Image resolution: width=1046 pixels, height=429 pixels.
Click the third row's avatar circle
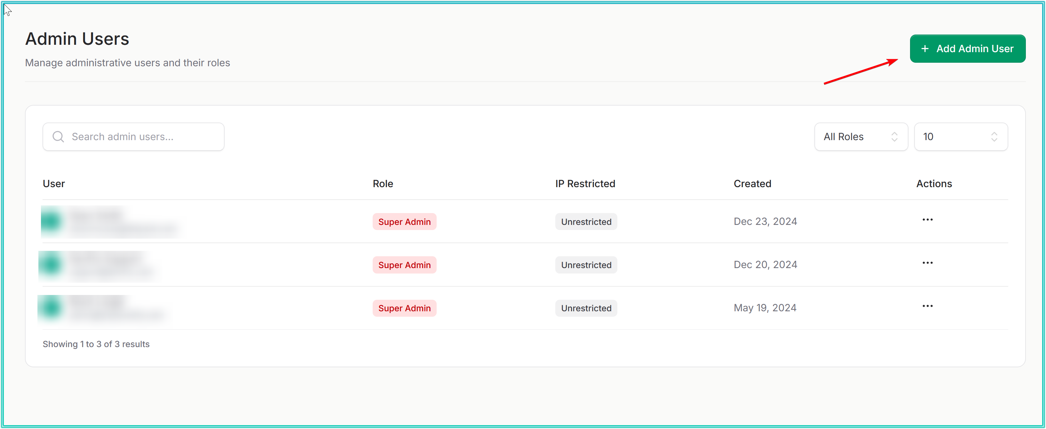[x=52, y=307]
